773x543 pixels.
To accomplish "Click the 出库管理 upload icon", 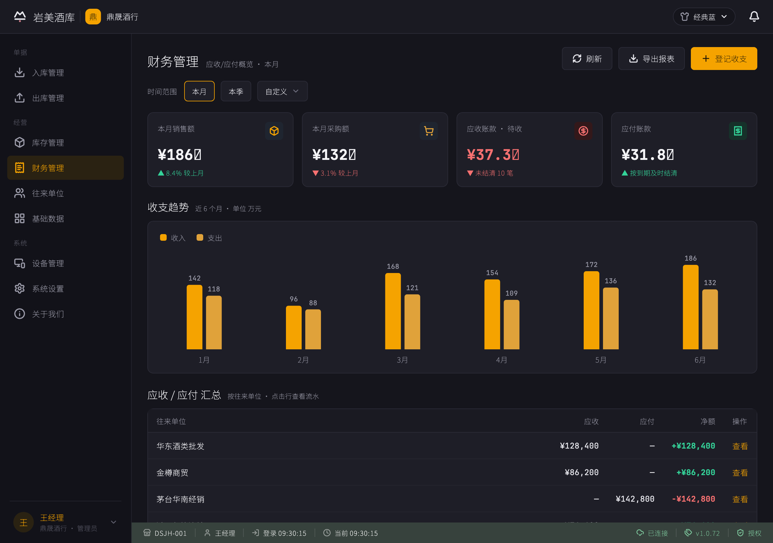I will pyautogui.click(x=20, y=97).
